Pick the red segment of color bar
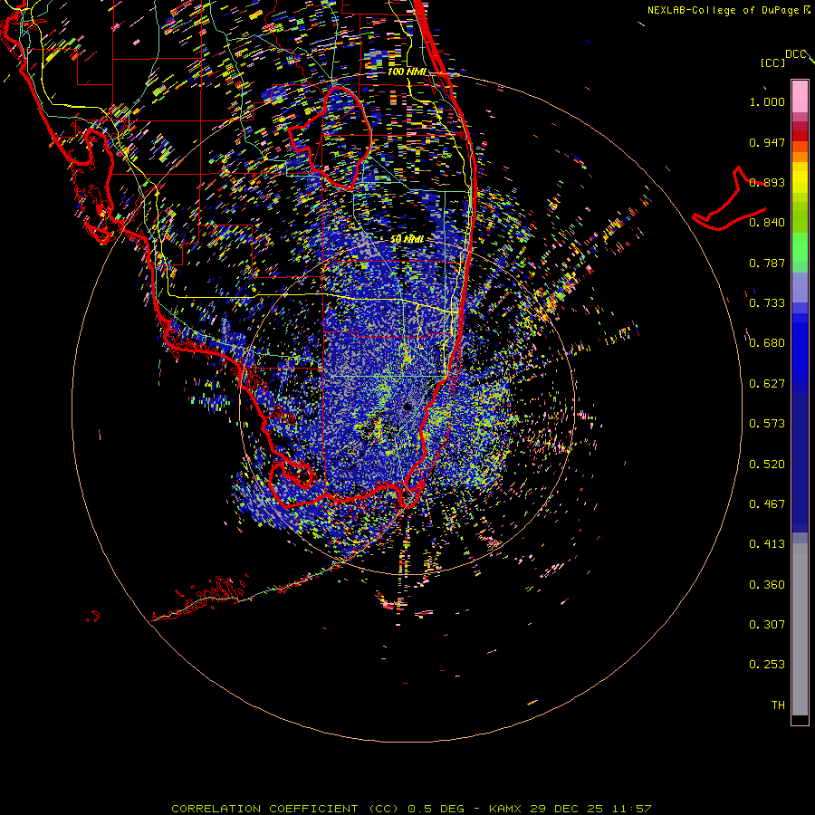815x815 pixels. [x=800, y=136]
